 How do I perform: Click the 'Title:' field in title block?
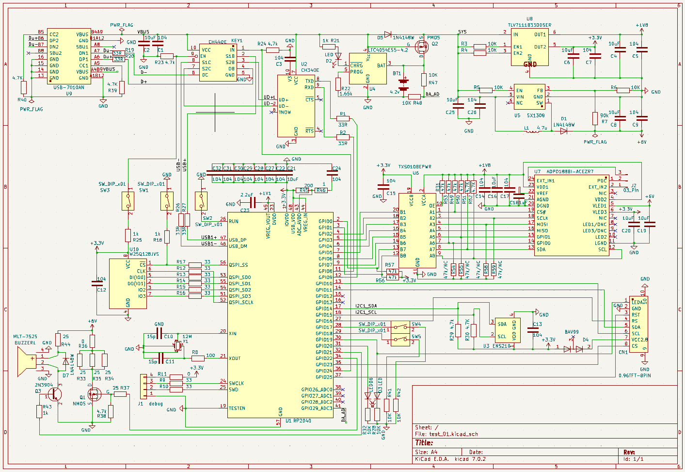(424, 443)
